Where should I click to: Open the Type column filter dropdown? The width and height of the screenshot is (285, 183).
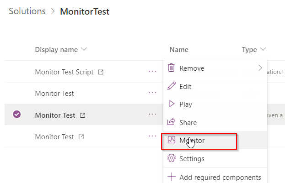pyautogui.click(x=263, y=49)
